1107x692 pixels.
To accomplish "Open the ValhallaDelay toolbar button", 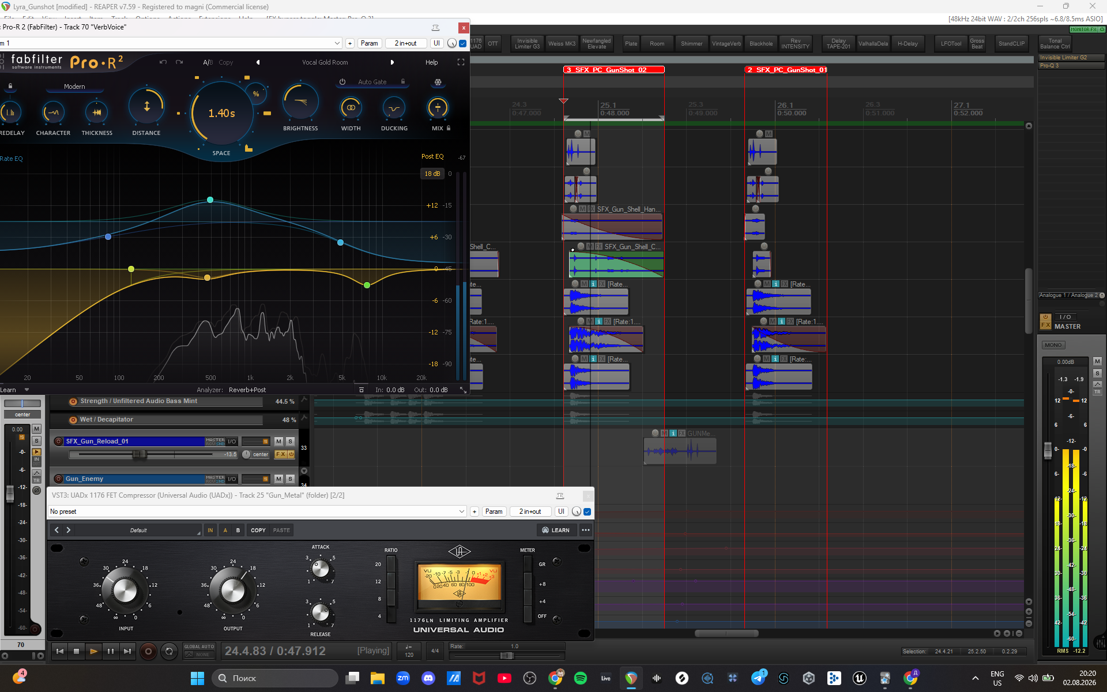I will 873,43.
